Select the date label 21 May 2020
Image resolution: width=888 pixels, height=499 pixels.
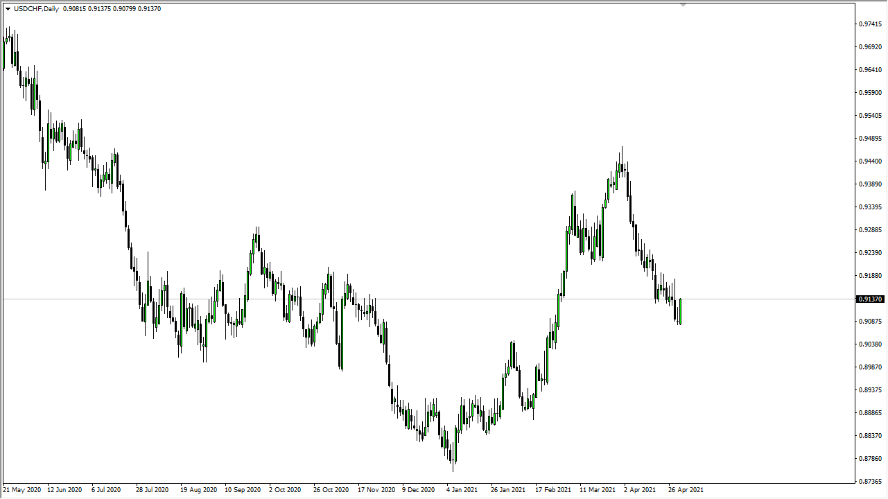pyautogui.click(x=23, y=489)
